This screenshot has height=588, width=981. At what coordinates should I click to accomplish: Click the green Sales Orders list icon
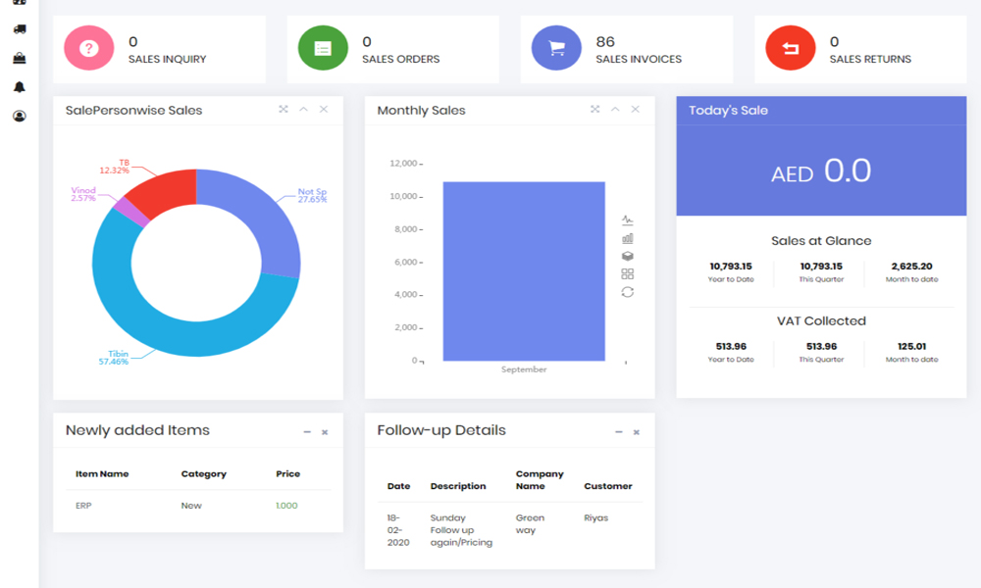323,48
